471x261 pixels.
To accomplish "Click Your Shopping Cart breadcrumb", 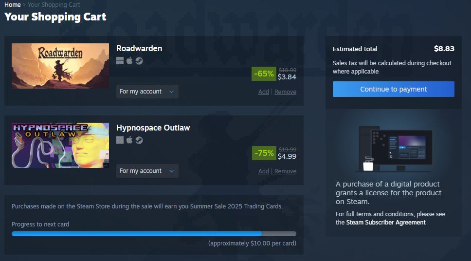I will [54, 5].
